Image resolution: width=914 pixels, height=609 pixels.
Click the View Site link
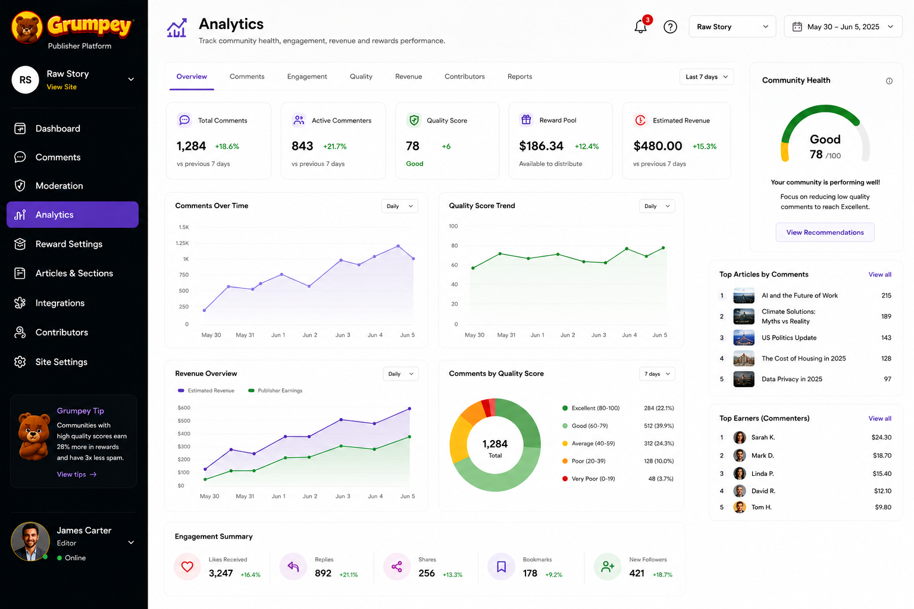(62, 87)
